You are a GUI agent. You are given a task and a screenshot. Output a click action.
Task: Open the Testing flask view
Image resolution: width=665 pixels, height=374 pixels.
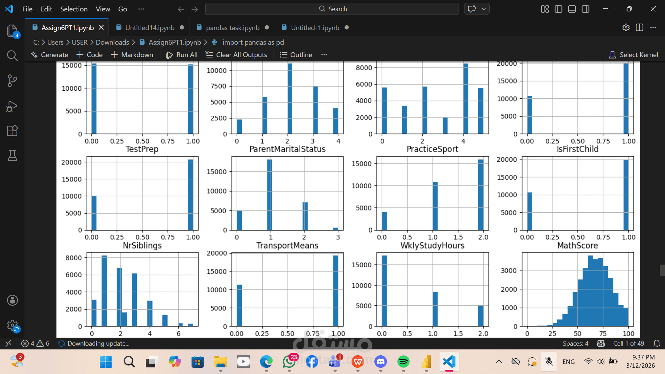click(x=12, y=155)
